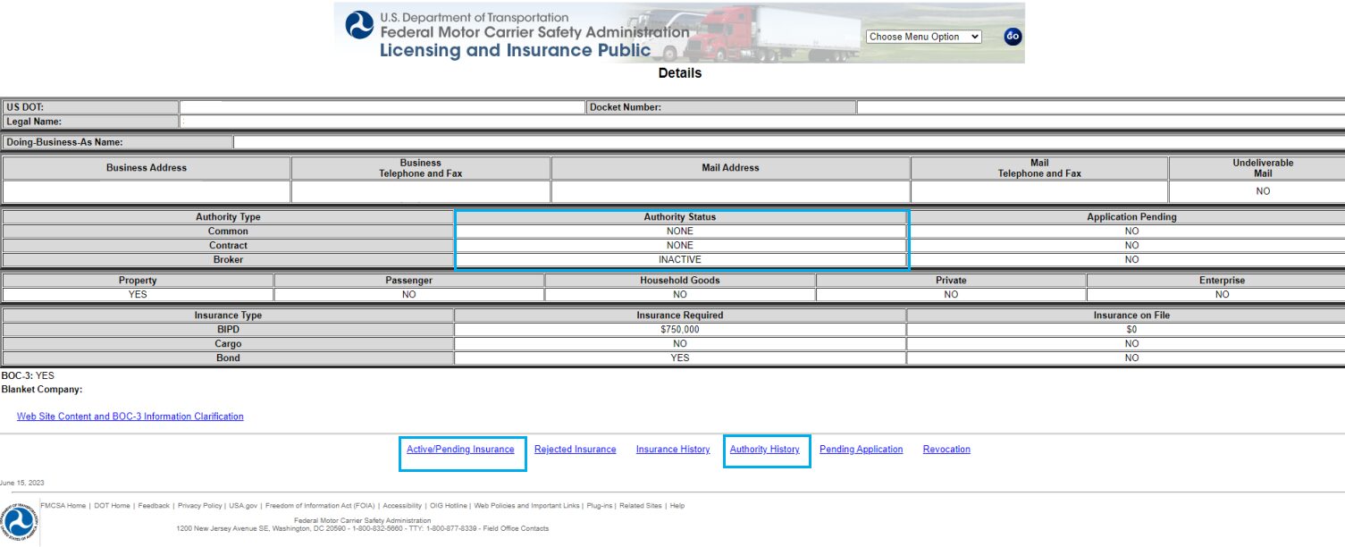
Task: Click the DOT logo in header banner
Action: [x=360, y=25]
